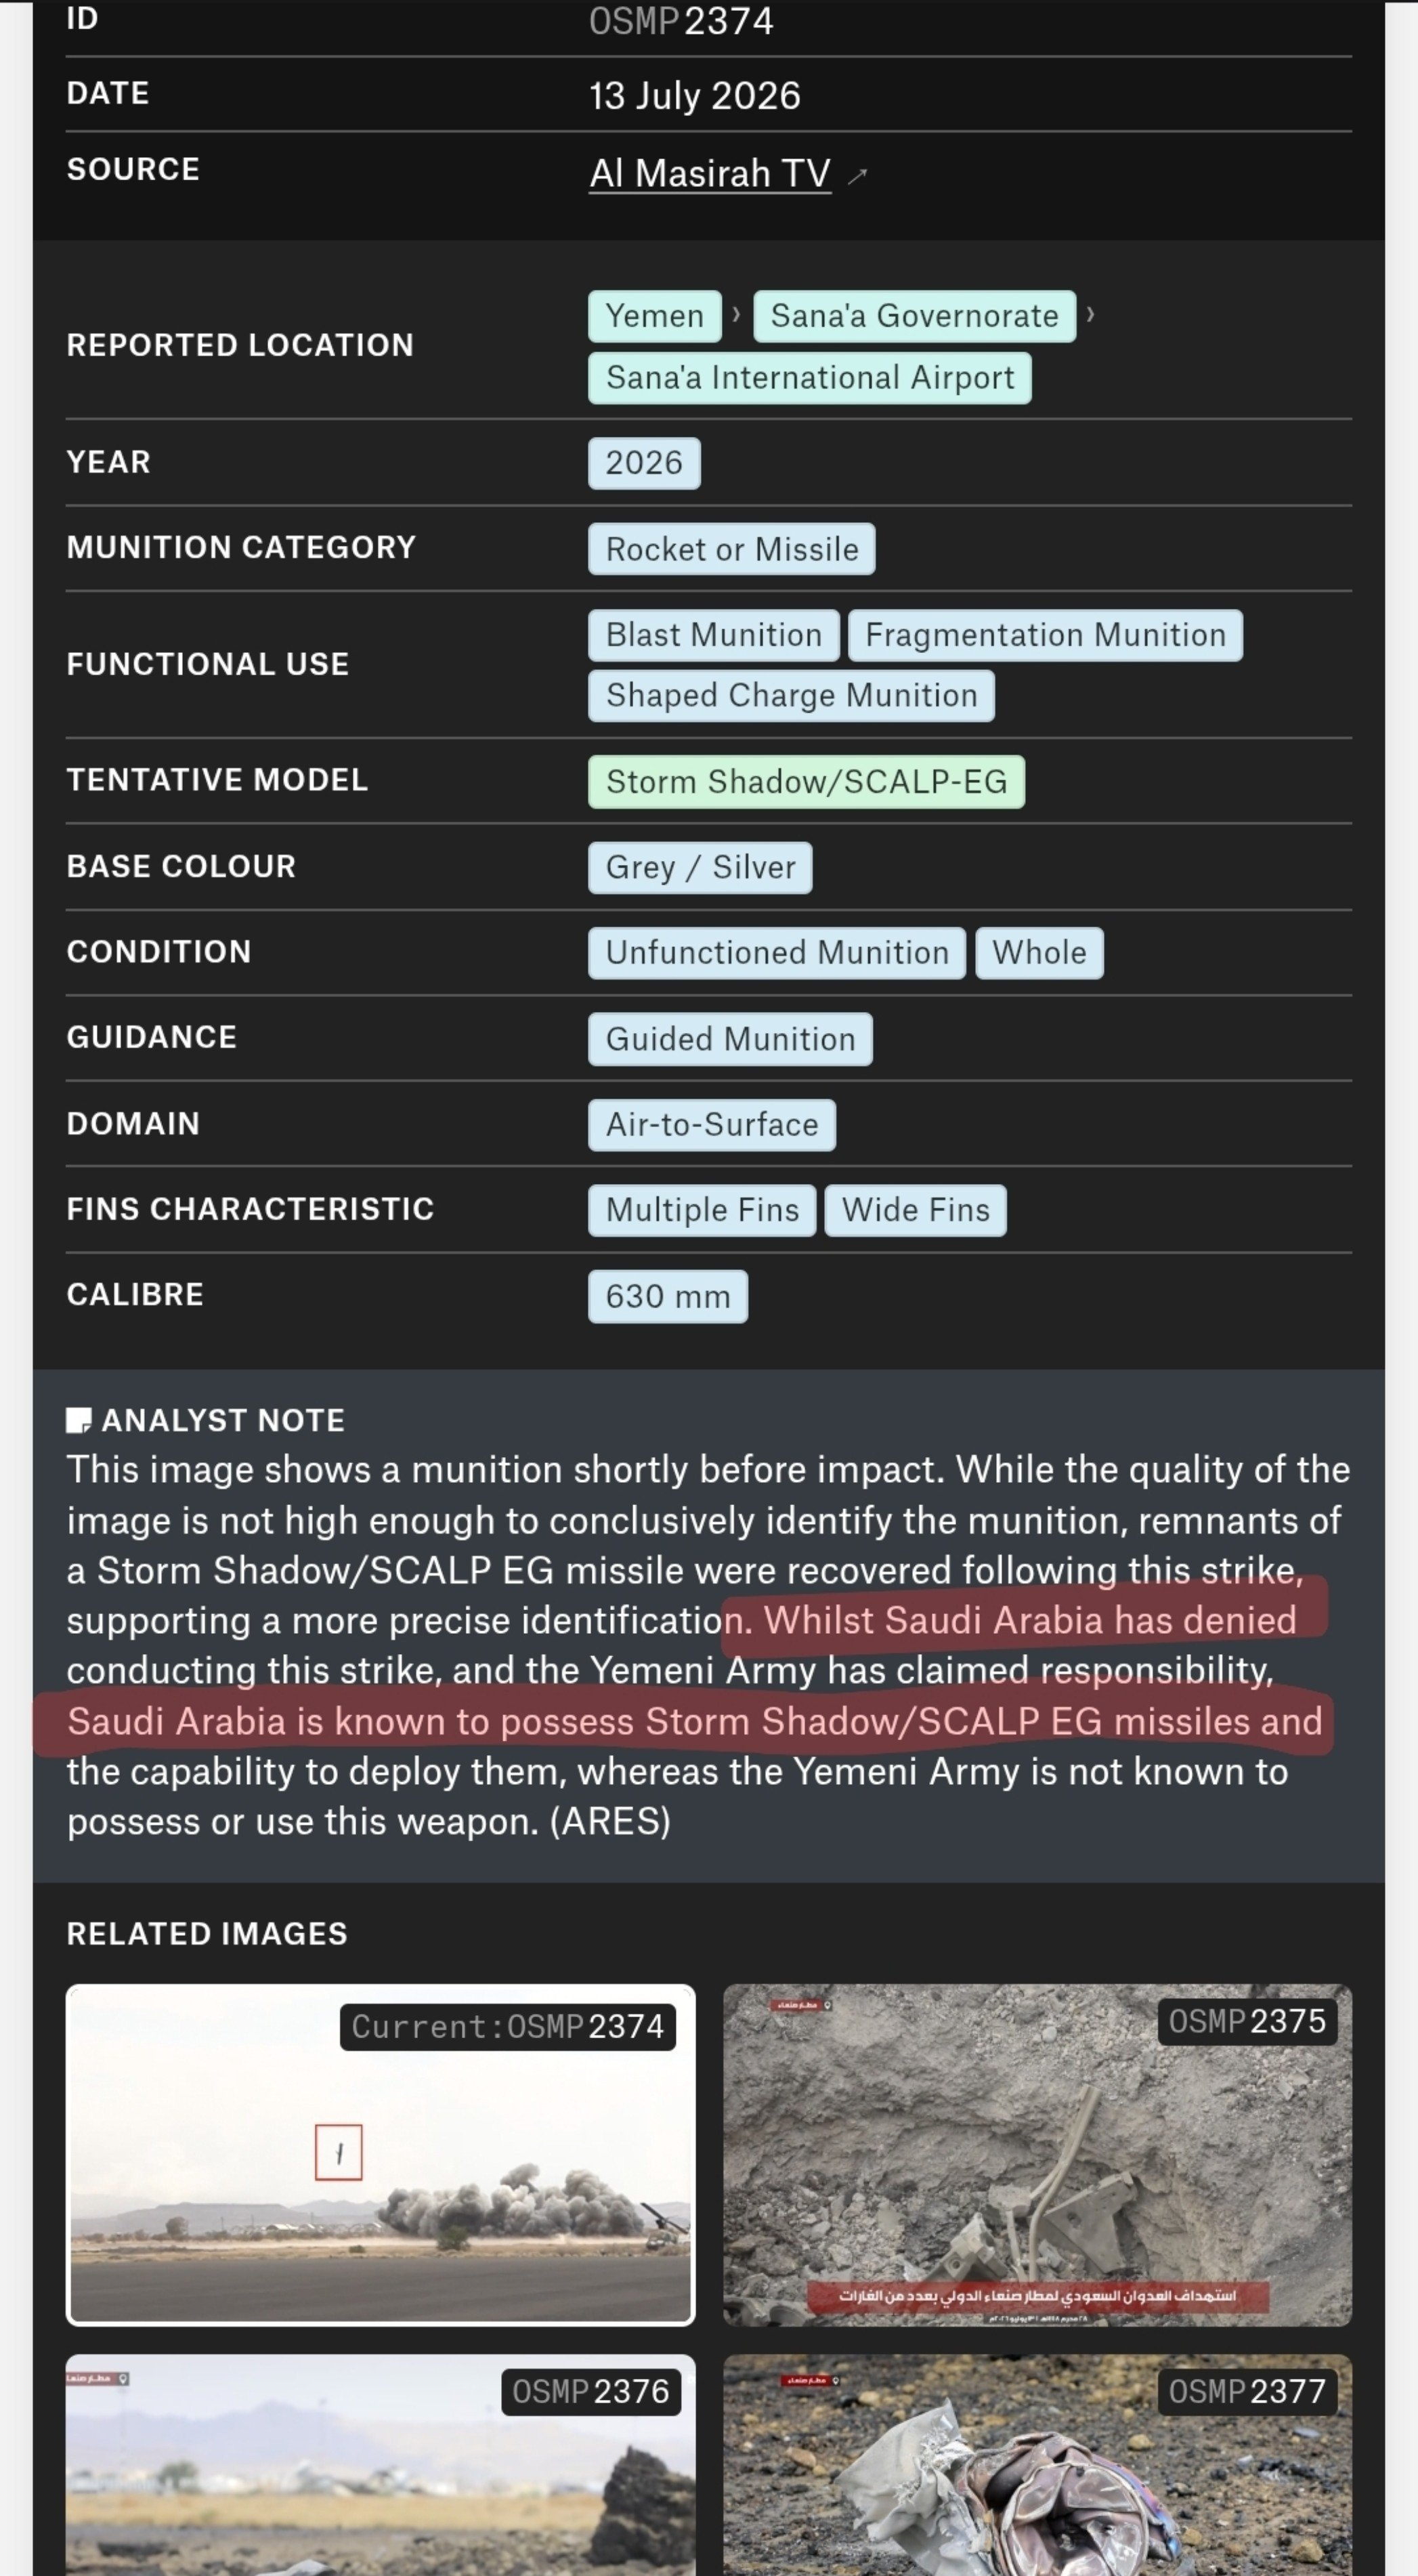Open related image thumbnail OSMP2377
Screen dimensions: 1418x2576
point(1037,2465)
